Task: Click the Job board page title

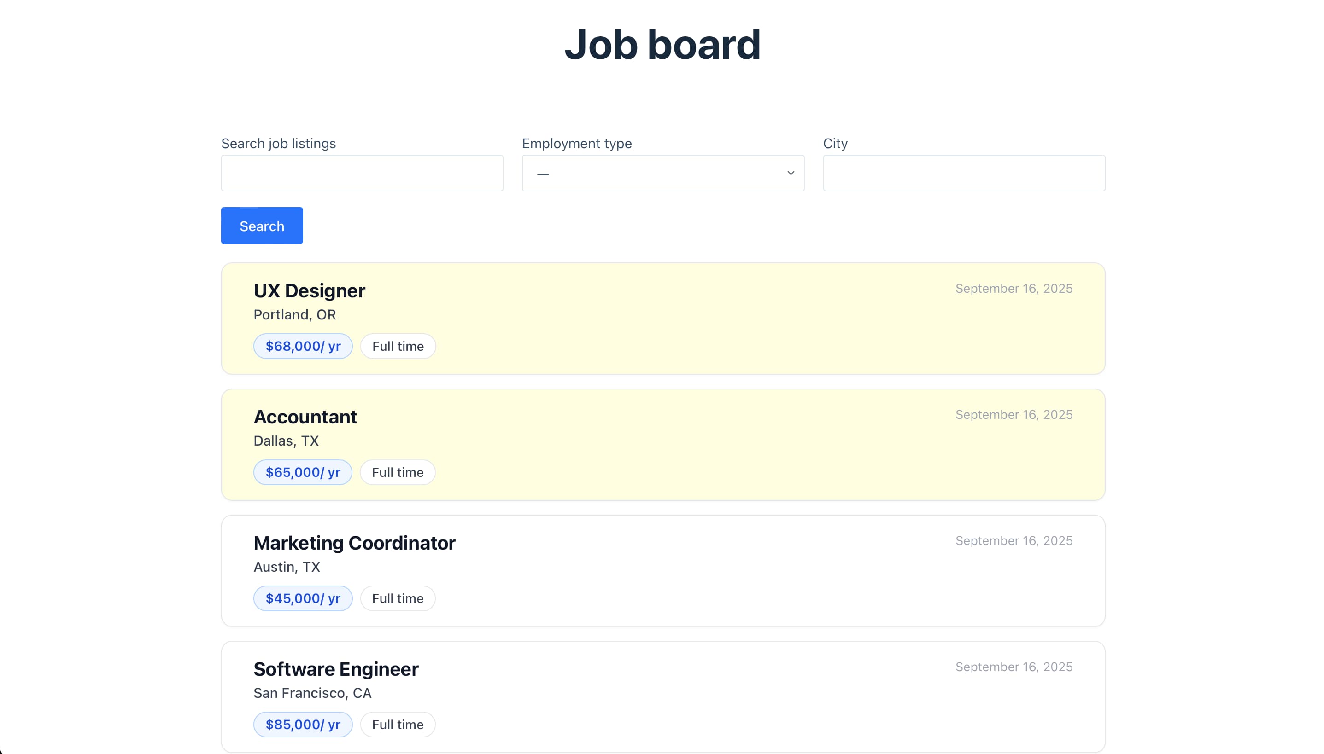Action: coord(662,45)
